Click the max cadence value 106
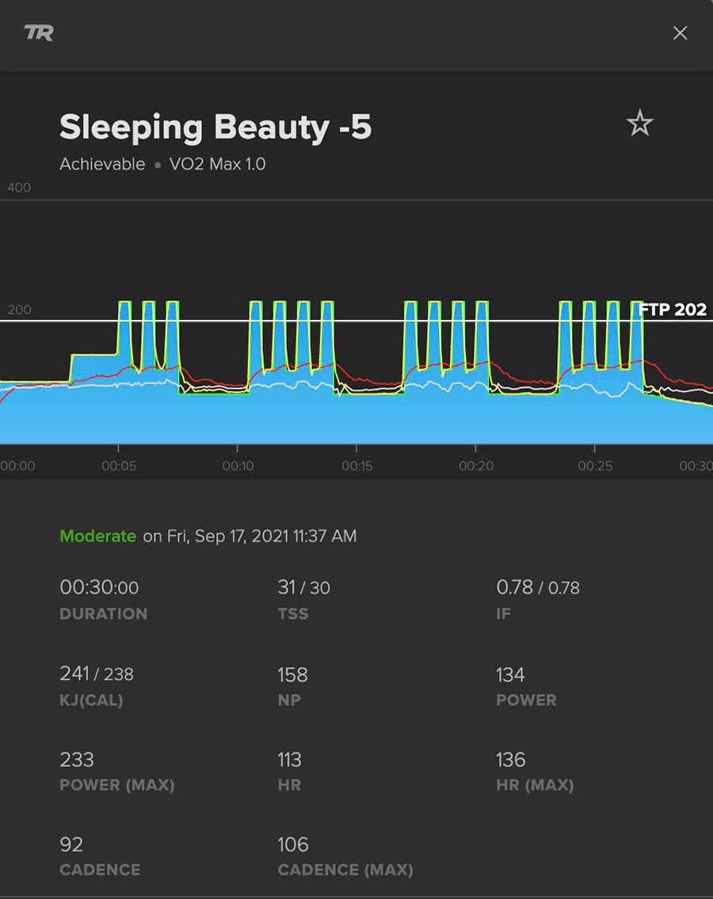 [293, 844]
